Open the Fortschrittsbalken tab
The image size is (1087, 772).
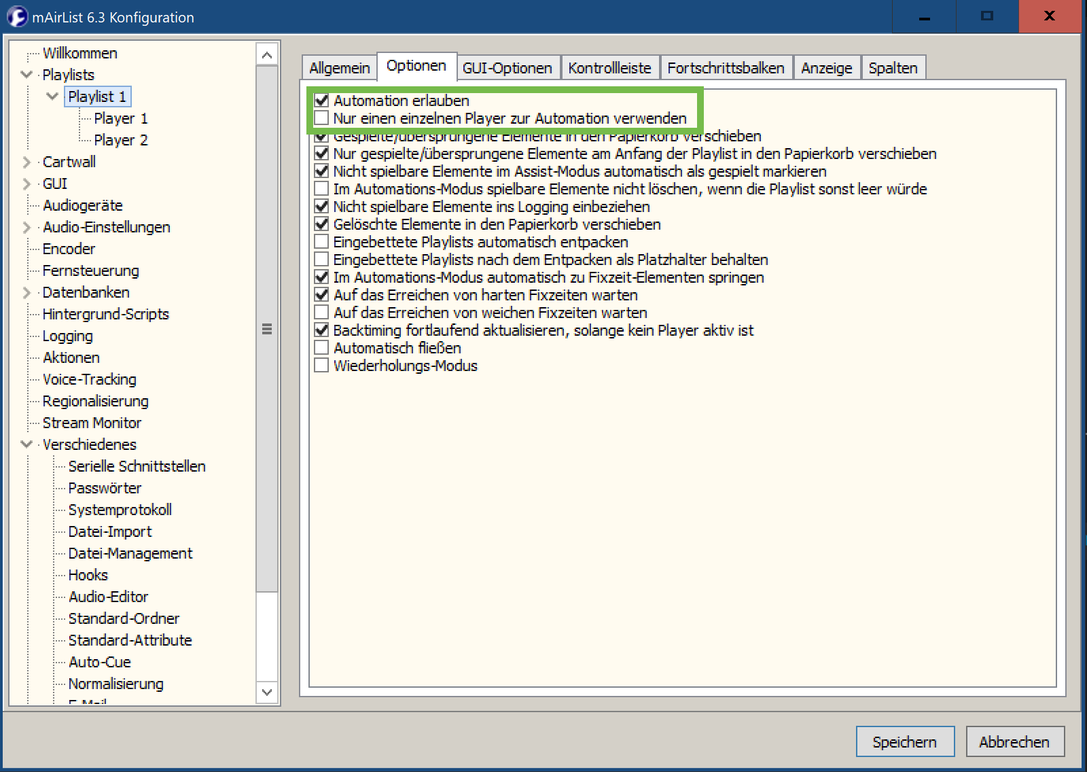[725, 68]
